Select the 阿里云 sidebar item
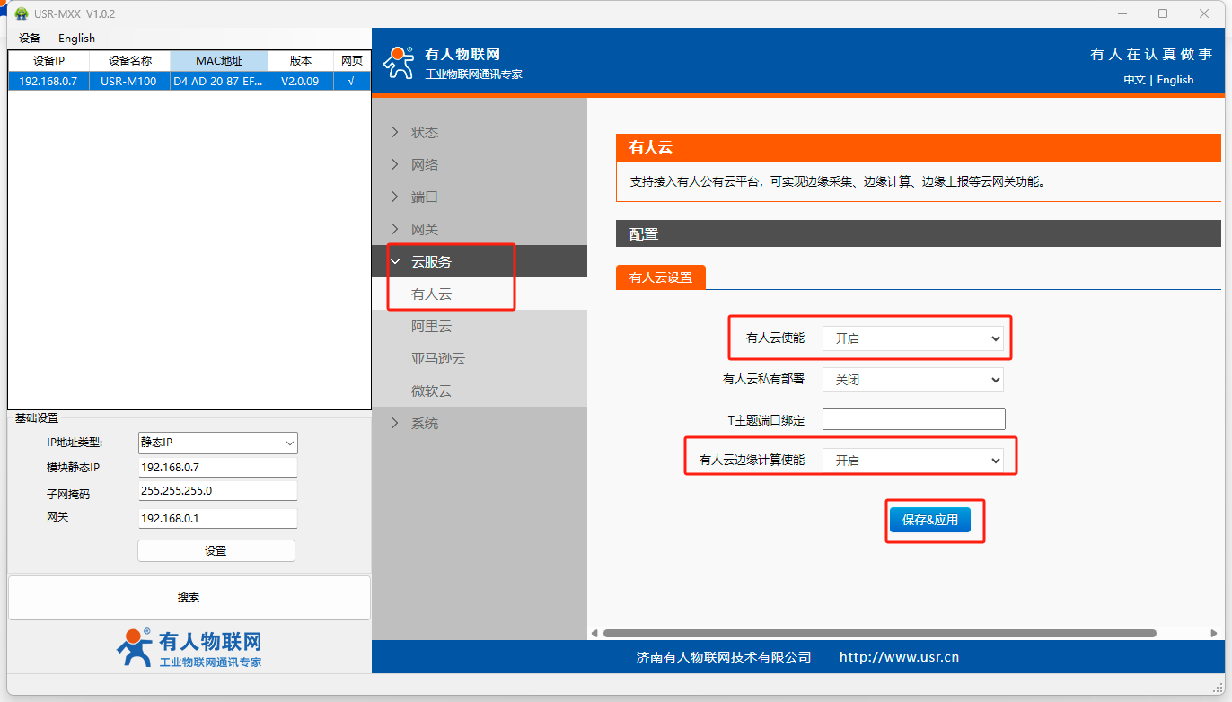 click(x=431, y=327)
